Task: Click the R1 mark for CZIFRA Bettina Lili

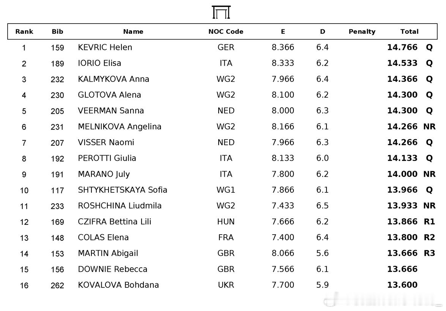Action: coord(429,222)
